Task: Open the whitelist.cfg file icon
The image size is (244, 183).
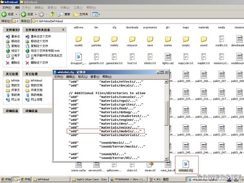Action: 185,164
